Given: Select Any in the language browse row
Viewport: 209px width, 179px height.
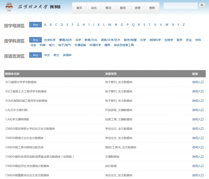Looking at the screenshot, I should click(35, 55).
